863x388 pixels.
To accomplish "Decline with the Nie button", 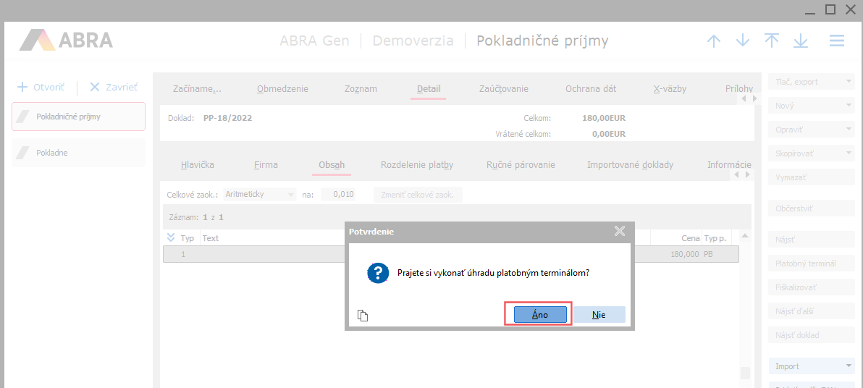I will tap(599, 315).
